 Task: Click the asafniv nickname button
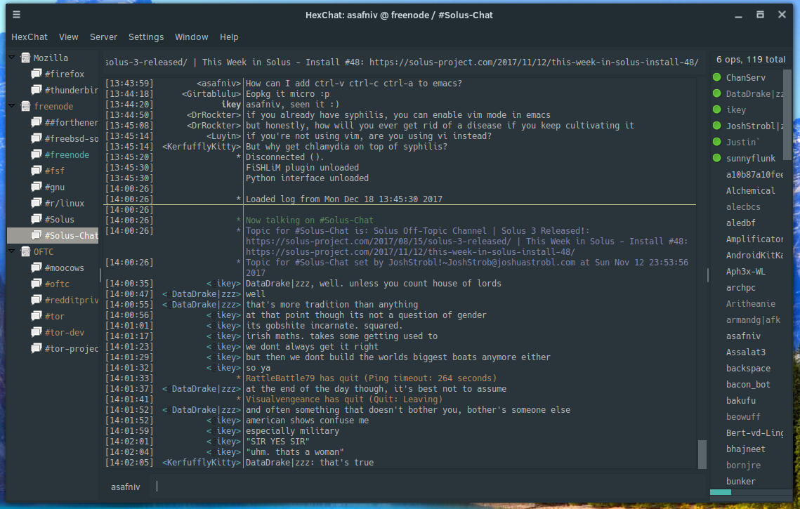tap(126, 487)
